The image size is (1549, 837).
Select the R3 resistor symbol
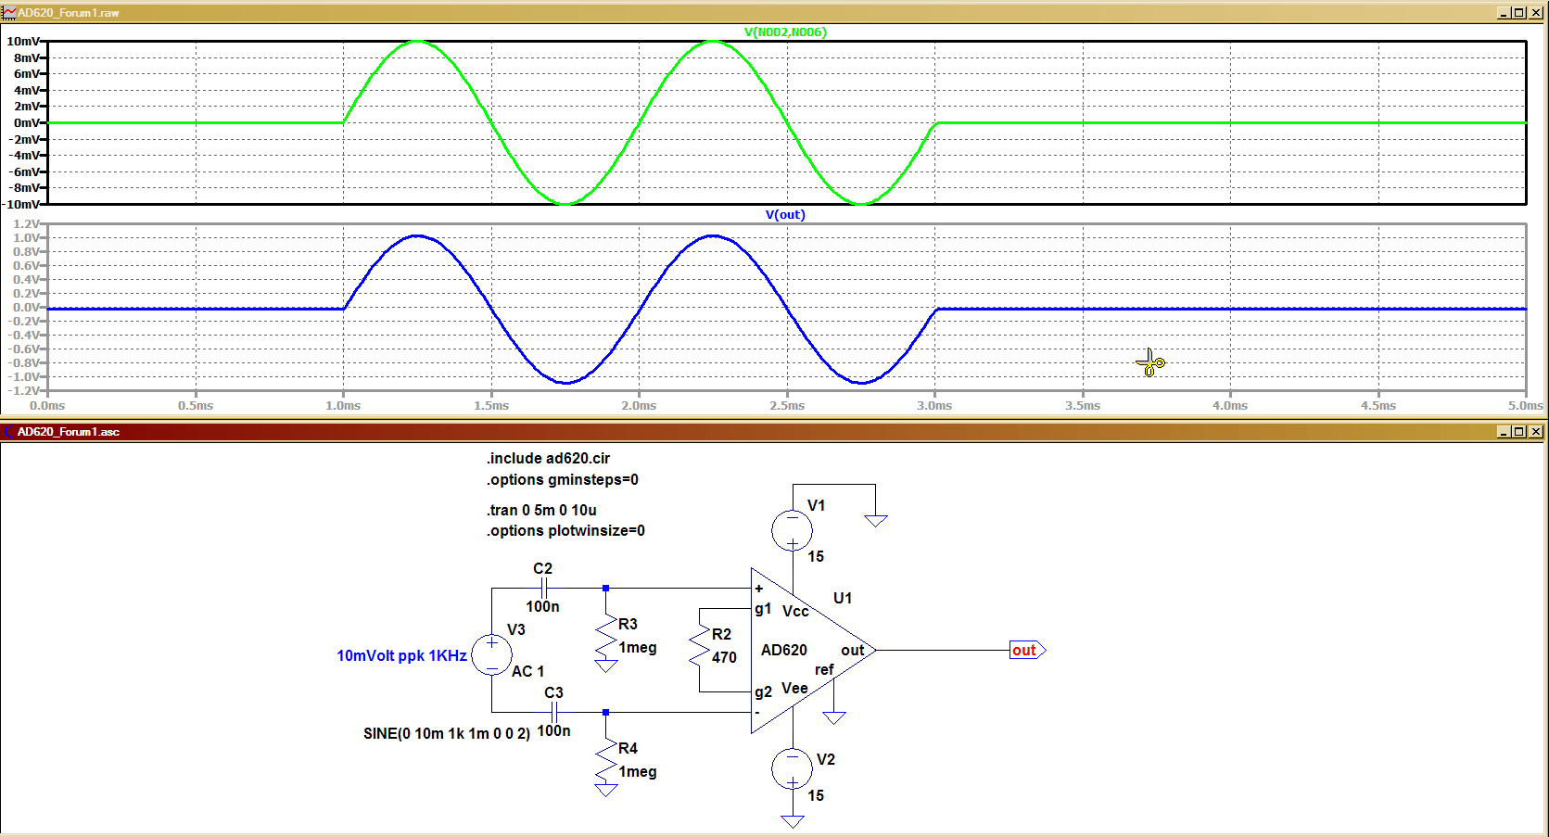(606, 636)
